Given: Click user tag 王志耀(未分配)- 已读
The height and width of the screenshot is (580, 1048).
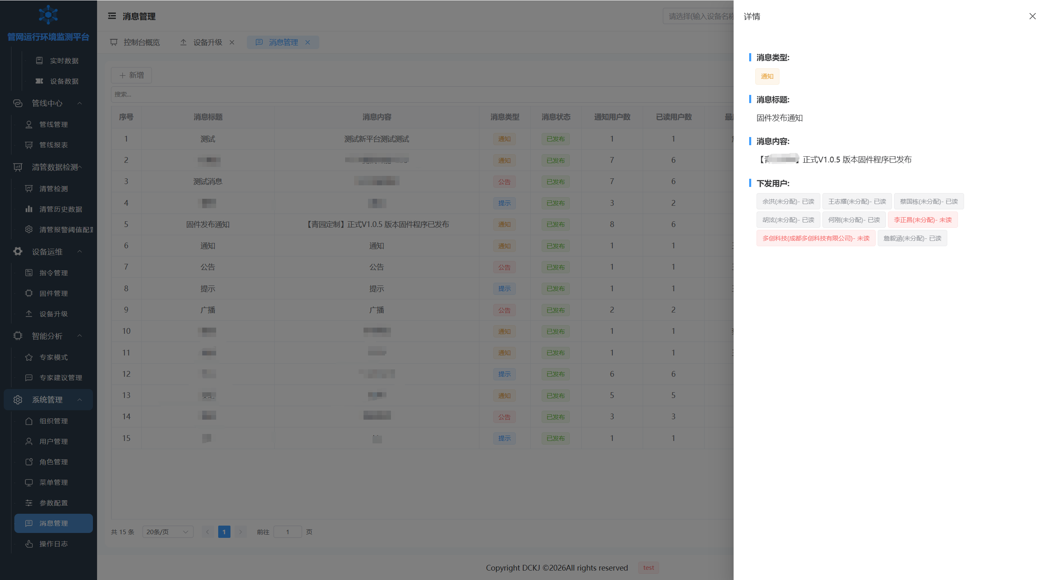Looking at the screenshot, I should tap(857, 201).
